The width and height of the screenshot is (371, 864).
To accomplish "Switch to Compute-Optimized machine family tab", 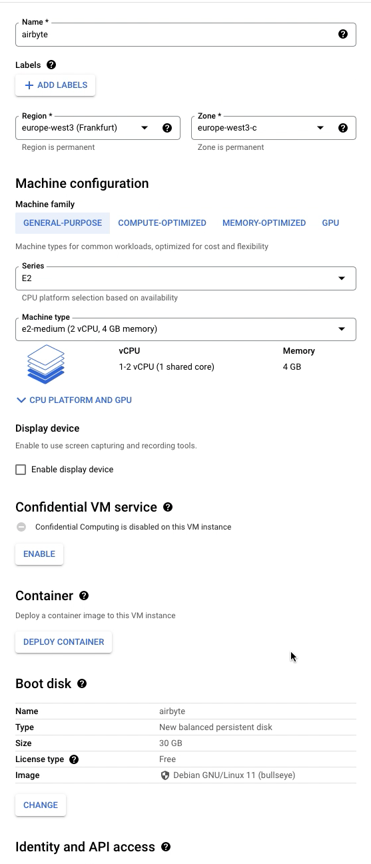I will [x=163, y=223].
